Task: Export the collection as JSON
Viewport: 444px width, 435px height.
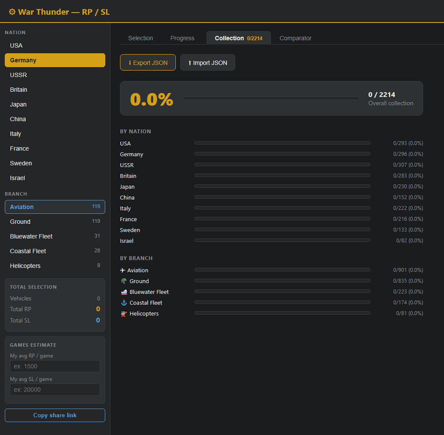Action: pos(148,63)
